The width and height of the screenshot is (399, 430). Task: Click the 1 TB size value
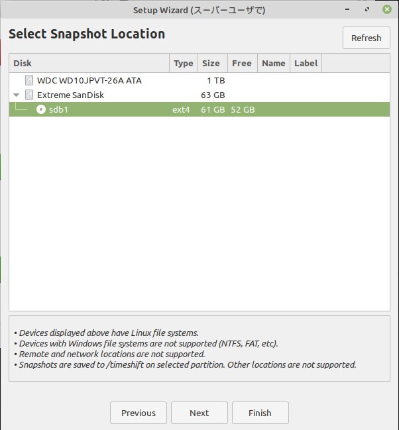pyautogui.click(x=216, y=80)
